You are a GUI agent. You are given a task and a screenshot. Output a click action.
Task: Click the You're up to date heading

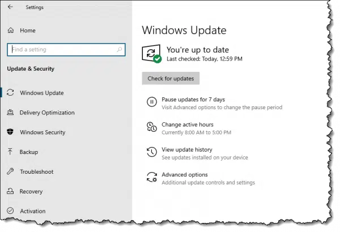(x=198, y=50)
